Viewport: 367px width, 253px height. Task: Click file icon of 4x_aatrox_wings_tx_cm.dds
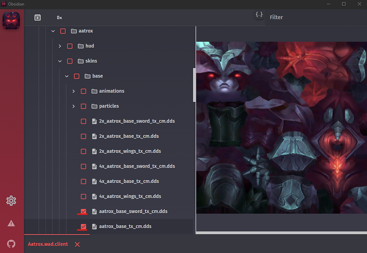[x=94, y=197]
